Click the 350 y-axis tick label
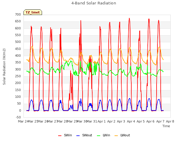This screenshot has width=188, height=141. tap(18, 63)
